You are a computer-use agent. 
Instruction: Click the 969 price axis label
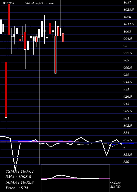[127, 60]
